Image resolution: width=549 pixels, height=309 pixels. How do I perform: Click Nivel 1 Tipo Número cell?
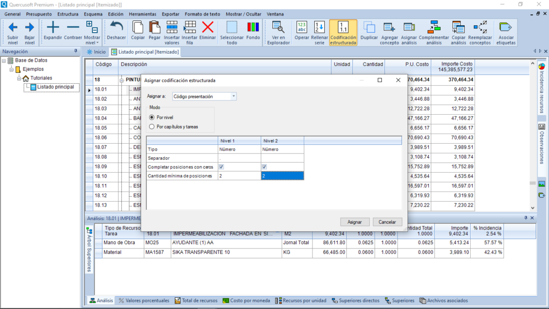239,149
